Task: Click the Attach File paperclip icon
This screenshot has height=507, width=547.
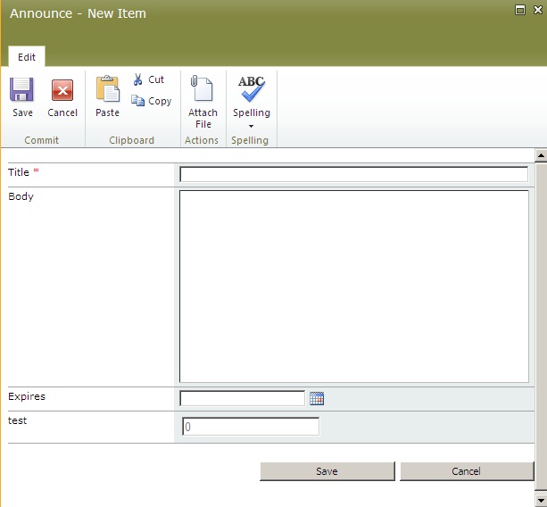Action: 202,88
